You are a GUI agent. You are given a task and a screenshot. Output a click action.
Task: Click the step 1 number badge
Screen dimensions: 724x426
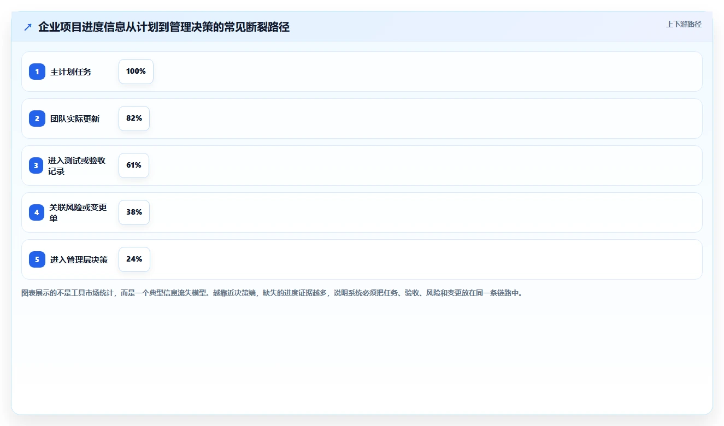37,72
